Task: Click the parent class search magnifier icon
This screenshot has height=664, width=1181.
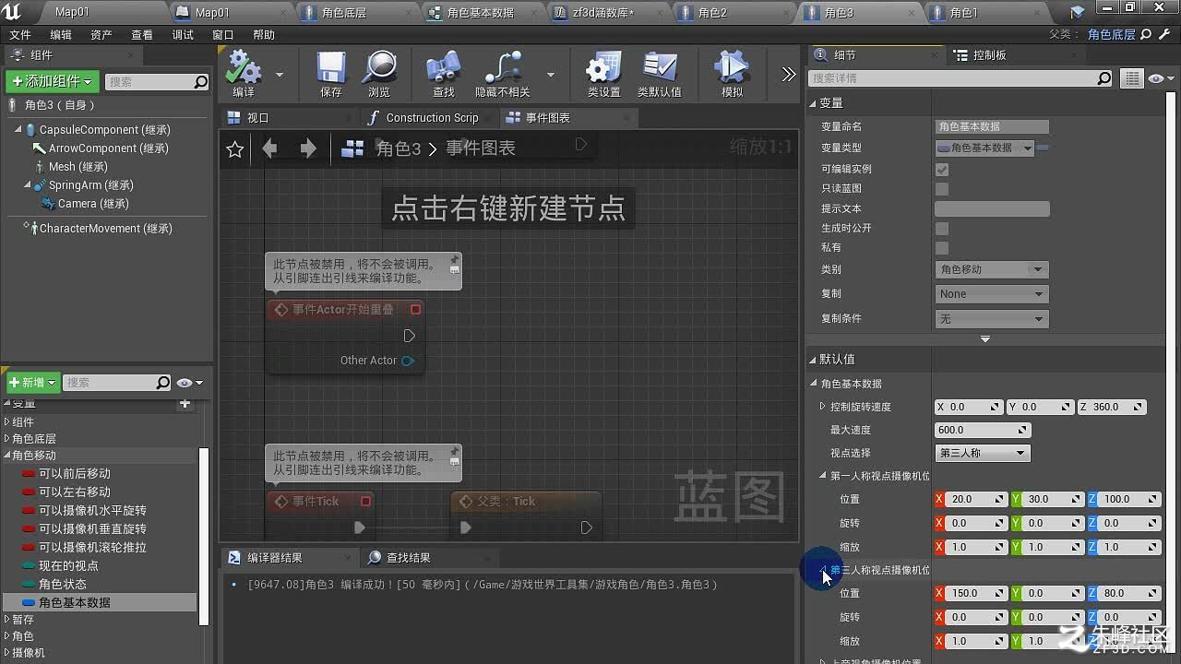Action: click(1146, 35)
